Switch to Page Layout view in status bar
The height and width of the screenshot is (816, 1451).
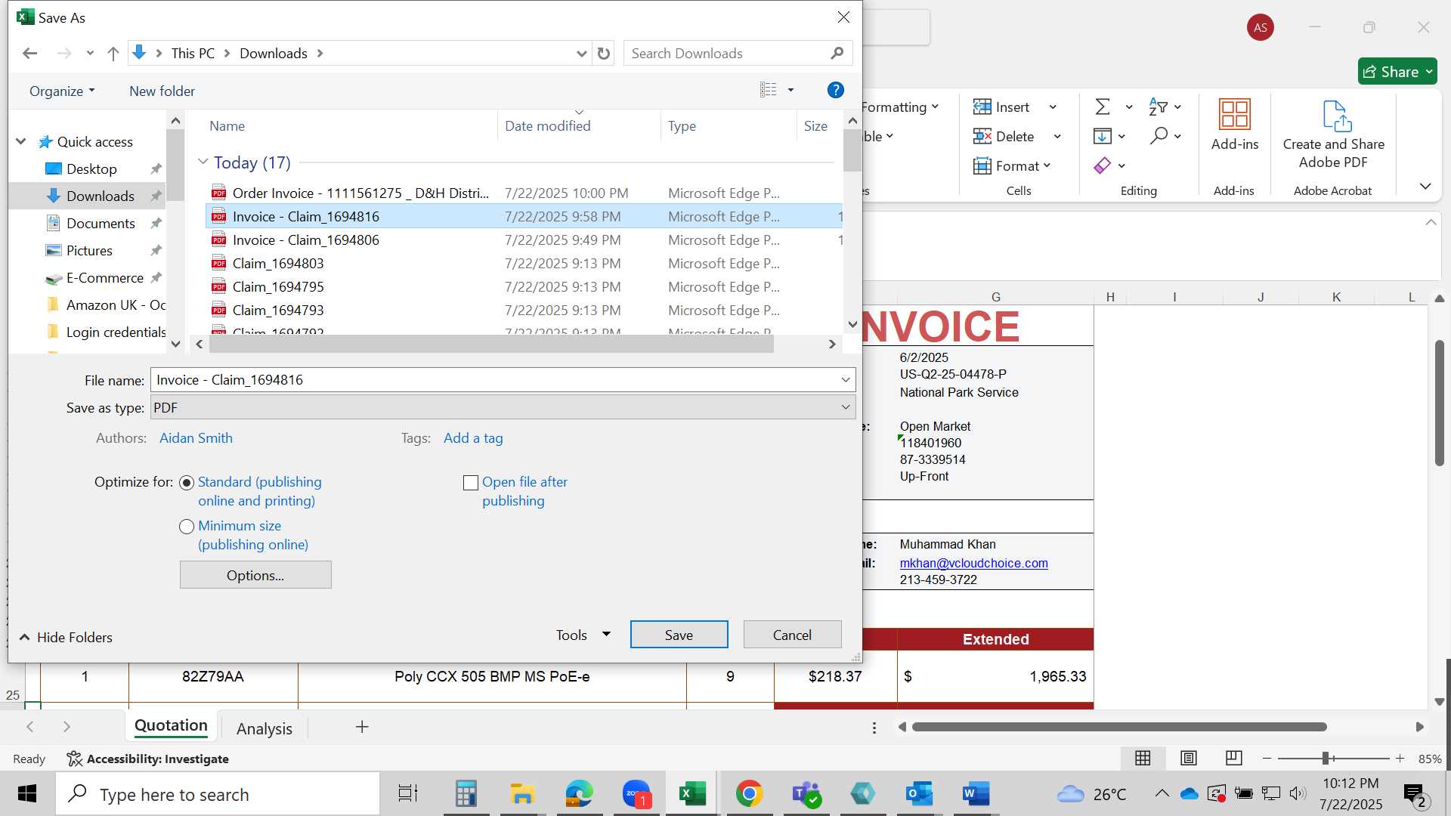coord(1188,758)
